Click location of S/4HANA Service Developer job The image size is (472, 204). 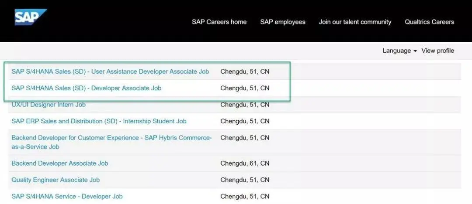point(245,197)
